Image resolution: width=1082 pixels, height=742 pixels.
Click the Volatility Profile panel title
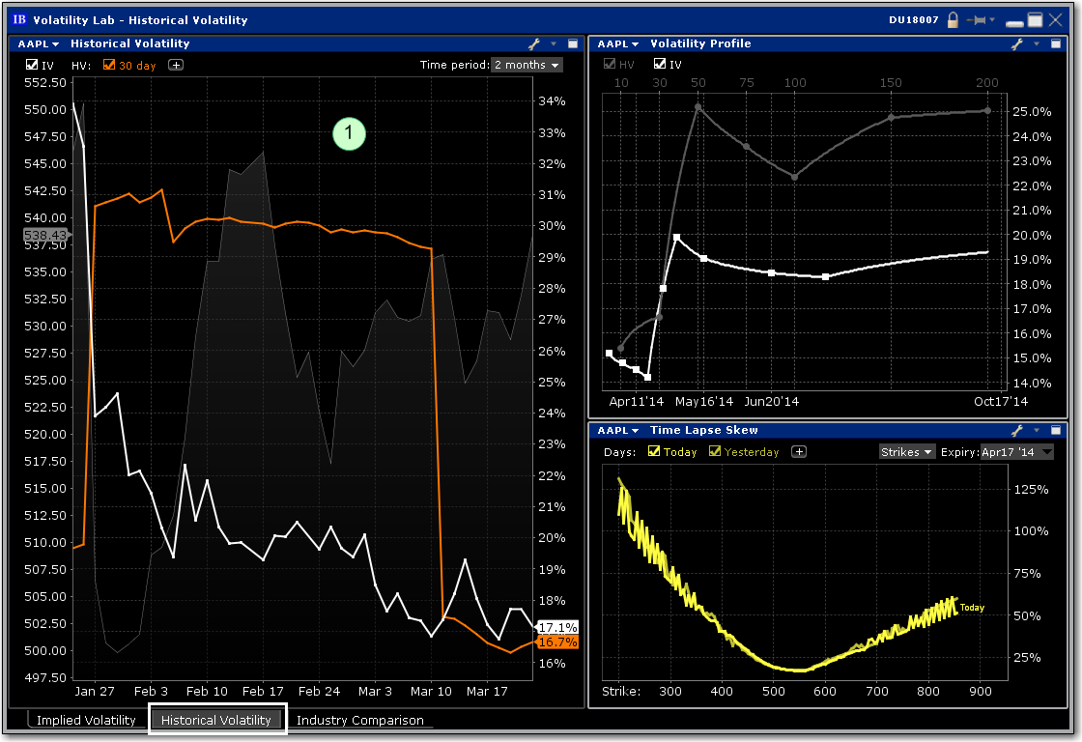700,43
